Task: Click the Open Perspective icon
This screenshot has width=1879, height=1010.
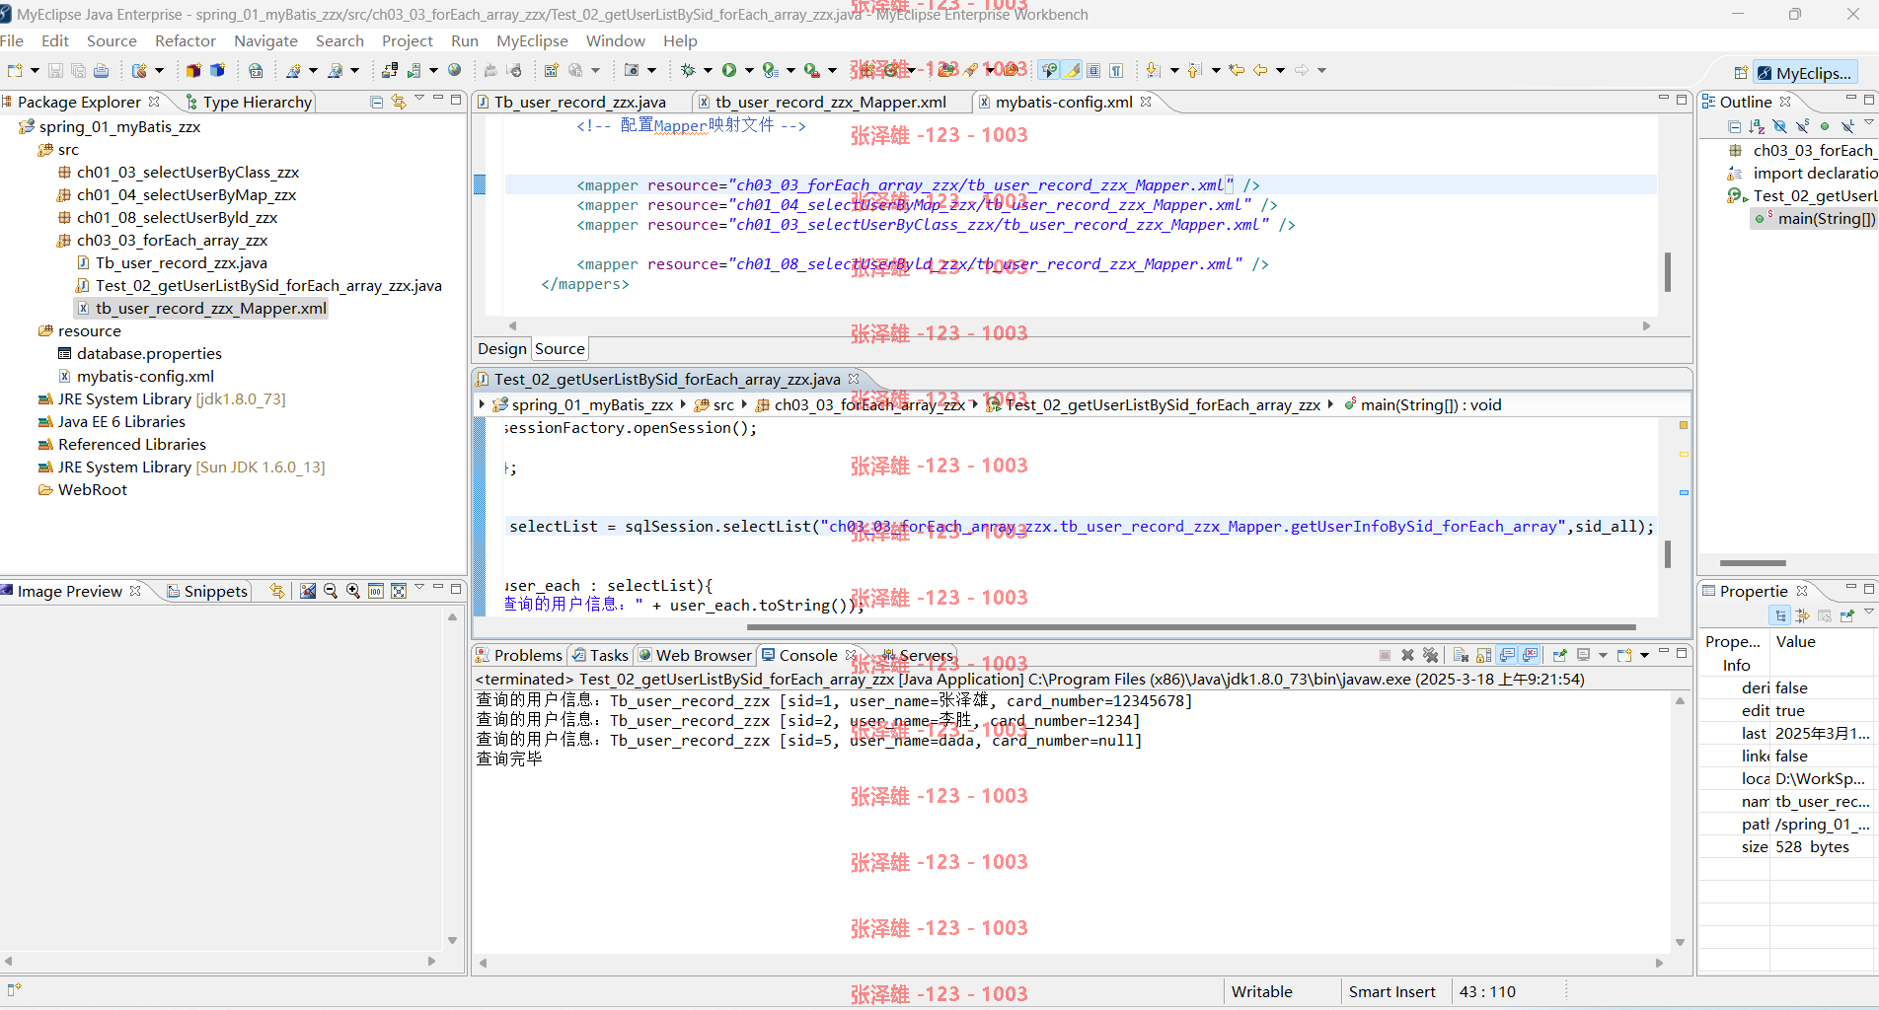Action: (x=1741, y=72)
